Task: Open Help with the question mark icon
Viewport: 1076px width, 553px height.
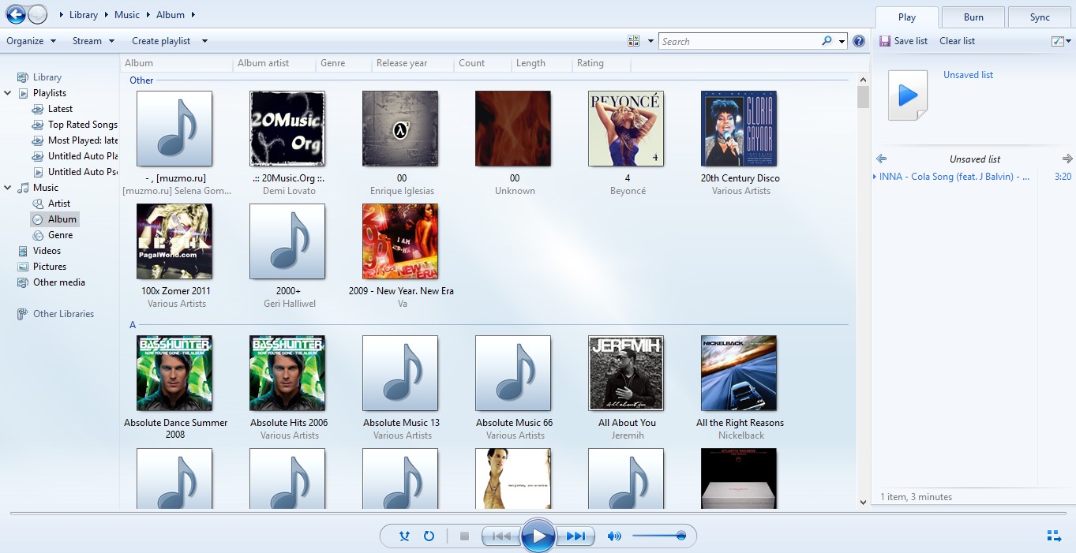Action: 859,41
